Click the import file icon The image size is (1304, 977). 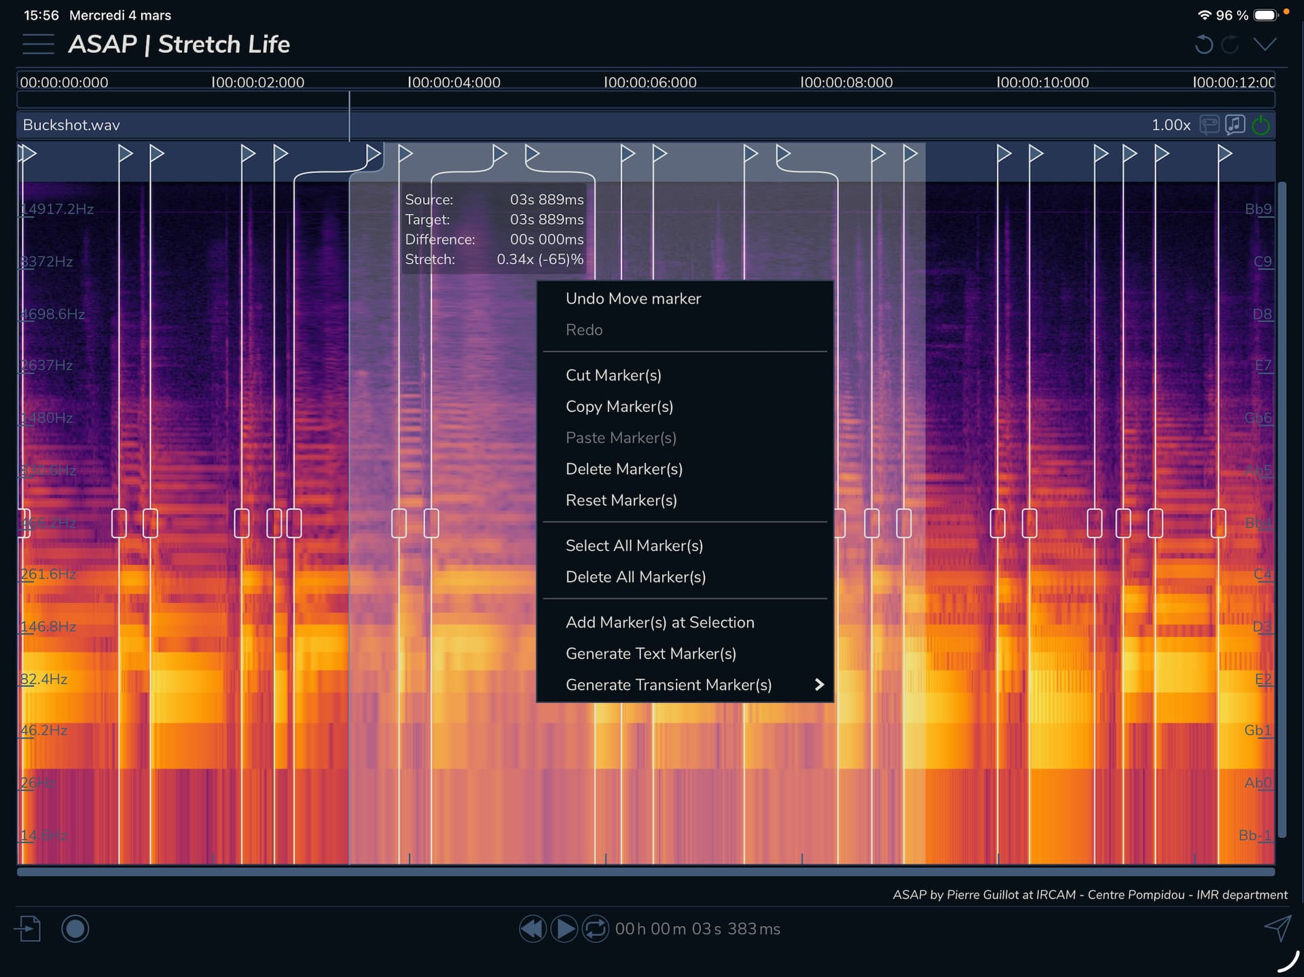[28, 928]
